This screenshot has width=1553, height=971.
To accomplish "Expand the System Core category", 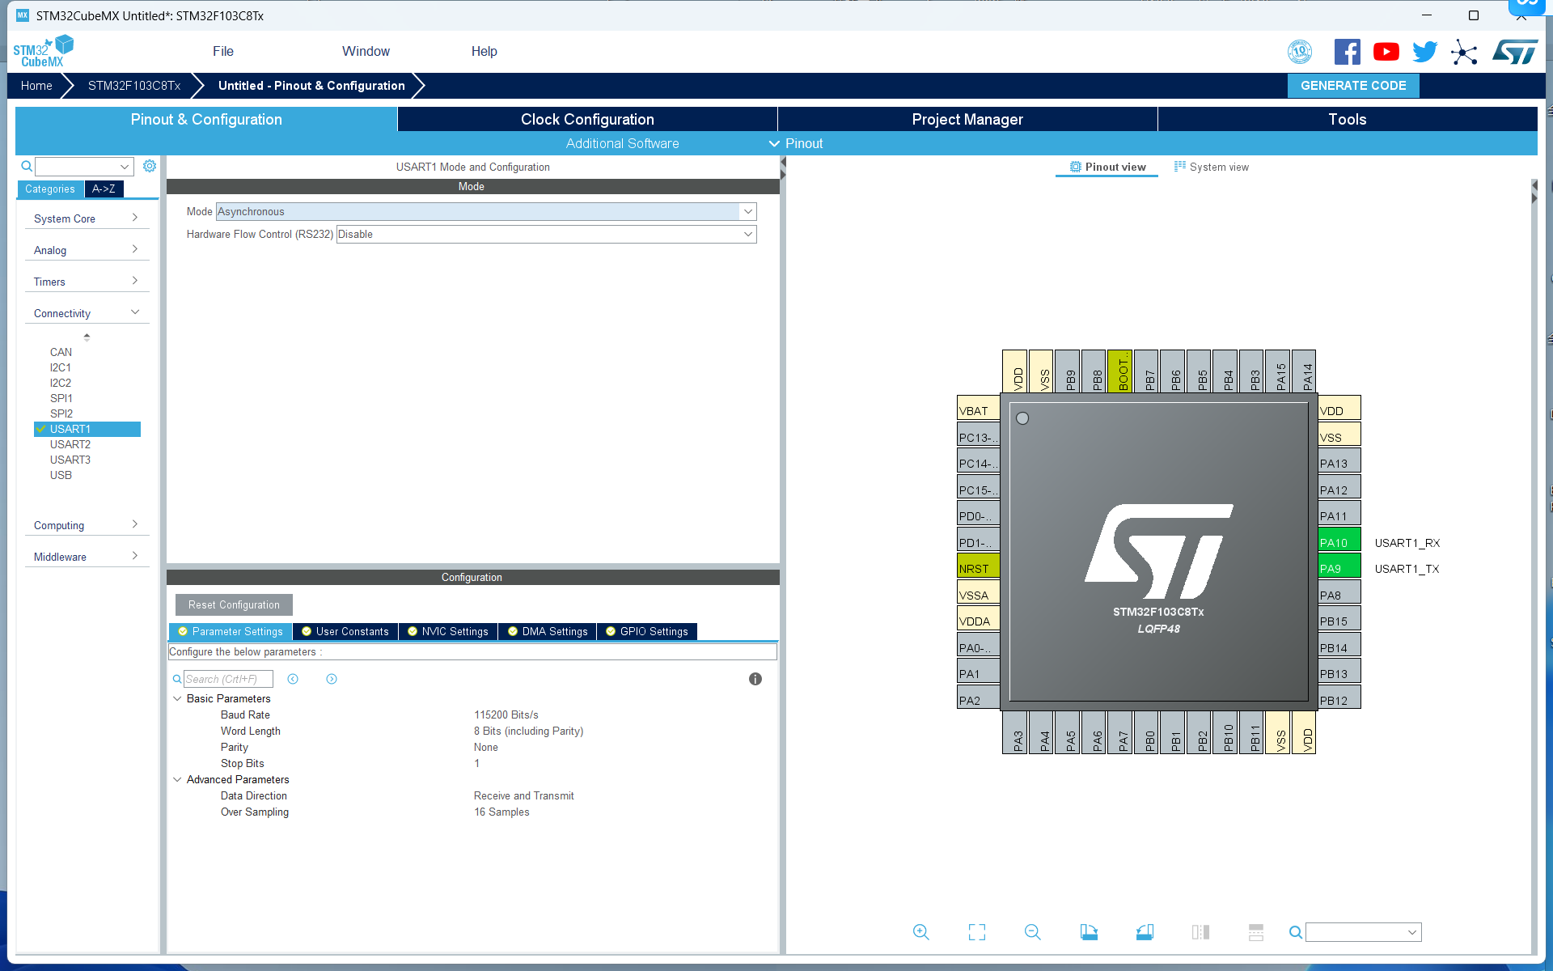I will point(87,218).
